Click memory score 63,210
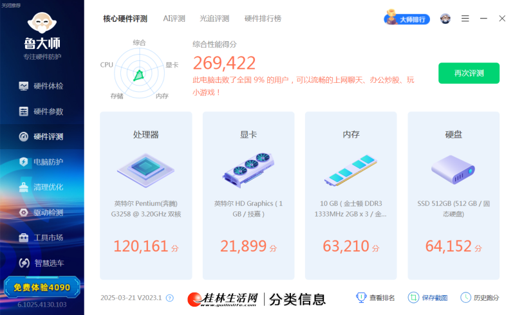 pos(346,246)
